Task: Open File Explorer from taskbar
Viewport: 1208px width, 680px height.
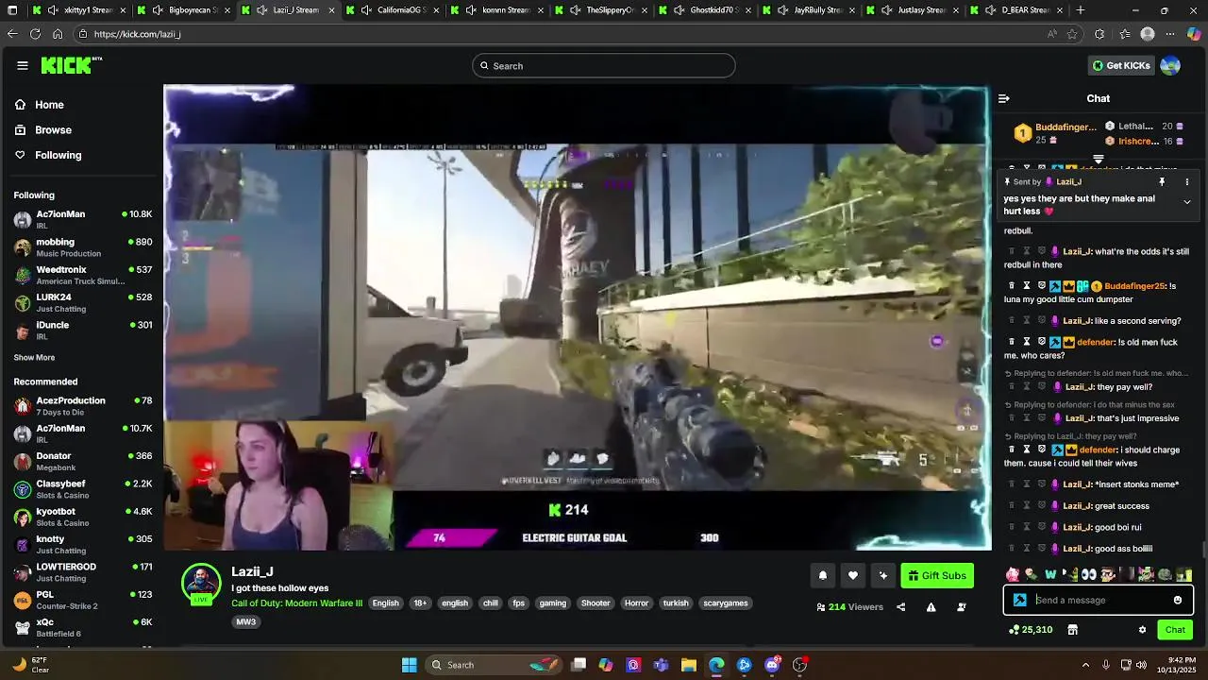Action: click(689, 665)
